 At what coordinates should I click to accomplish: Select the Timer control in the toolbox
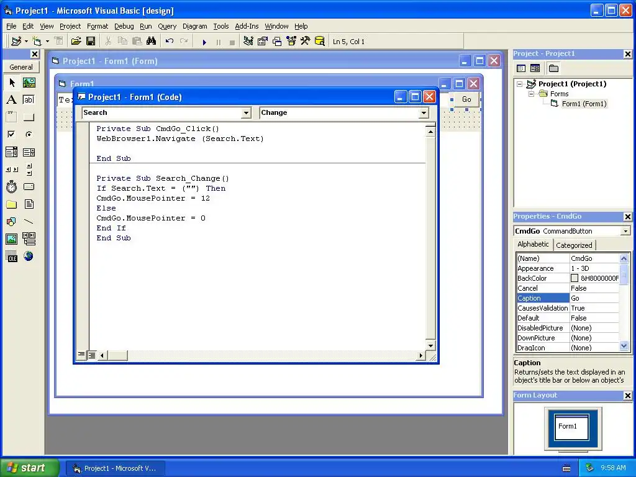click(12, 186)
